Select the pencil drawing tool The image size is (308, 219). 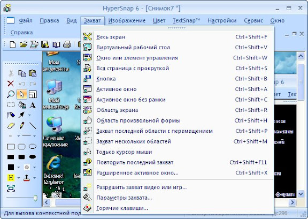(x=22, y=125)
